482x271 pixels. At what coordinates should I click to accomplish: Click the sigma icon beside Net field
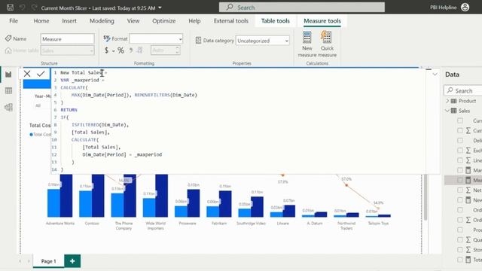click(468, 190)
